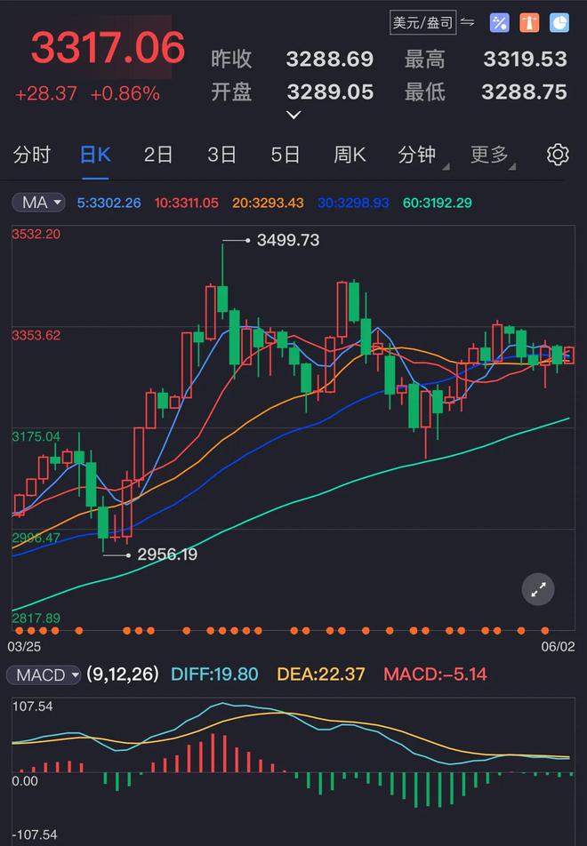Screen dimensions: 587x846
Task: Tap the 昨收 label
Action: 231,59
